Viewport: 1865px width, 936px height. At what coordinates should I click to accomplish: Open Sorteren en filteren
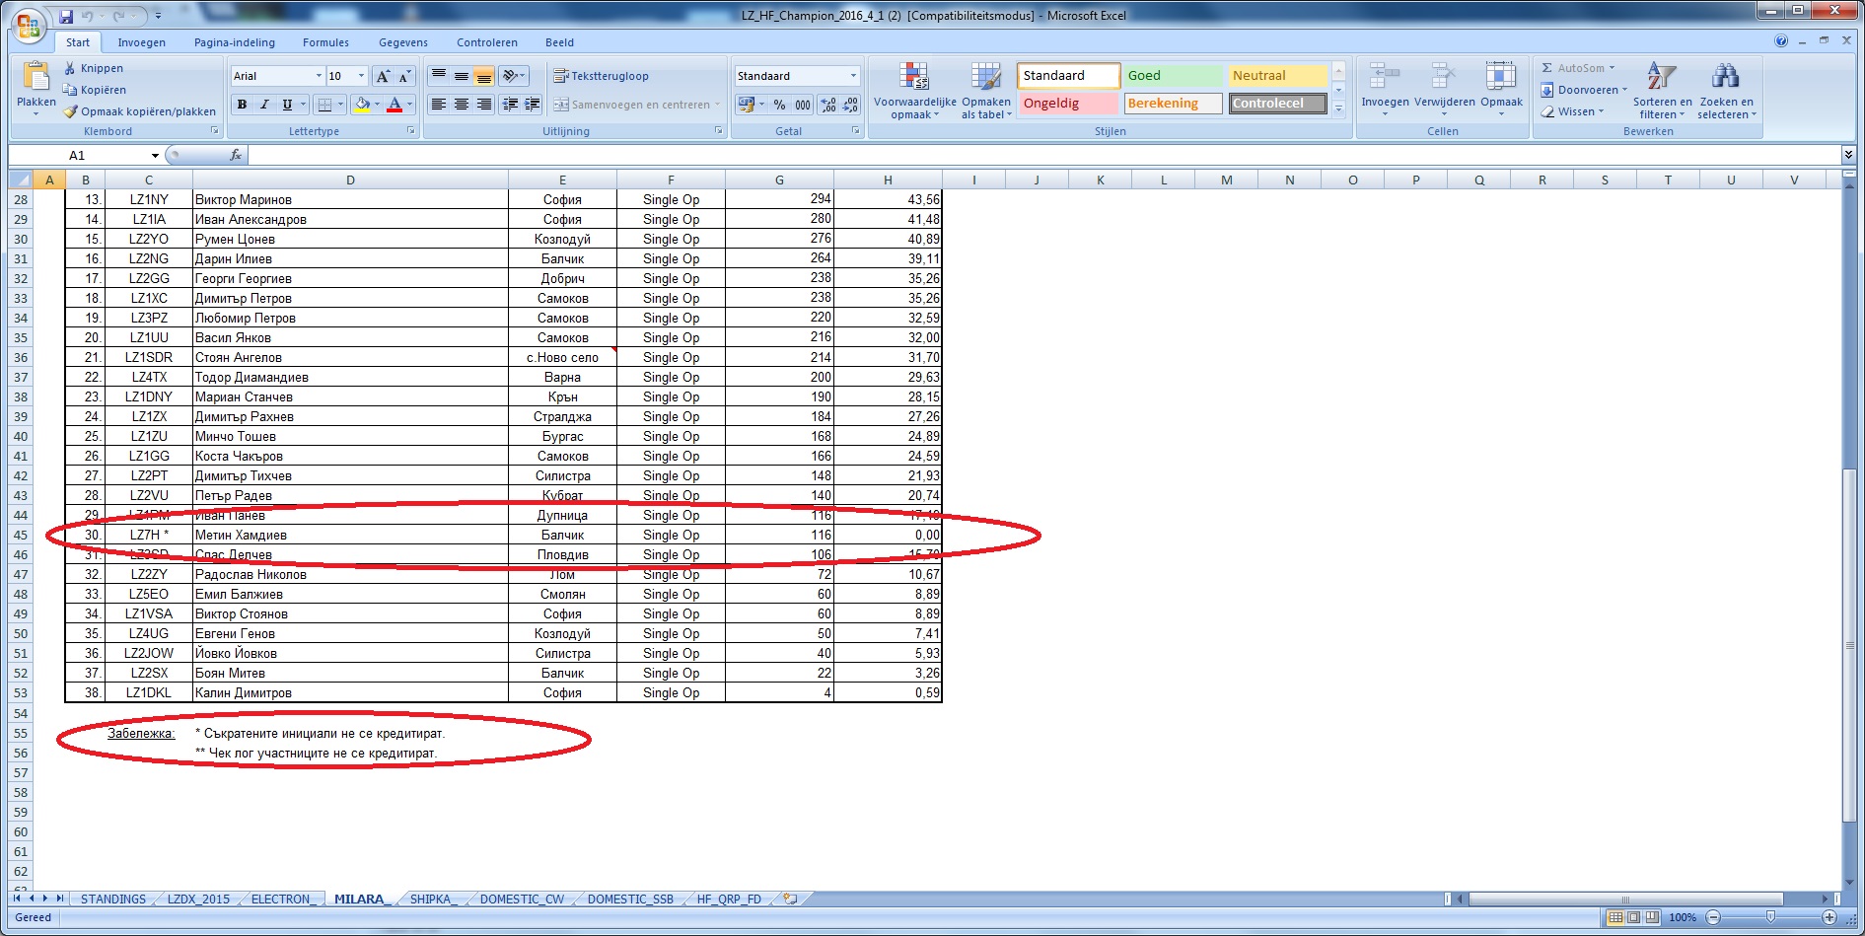[1662, 91]
